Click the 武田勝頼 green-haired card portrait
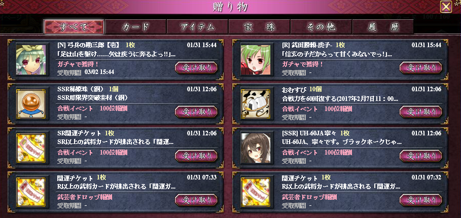Image resolution: width=461 pixels, height=218 pixels. pos(256,60)
